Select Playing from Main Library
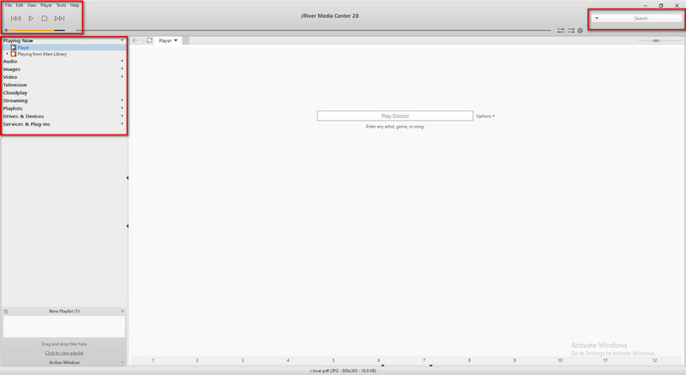This screenshot has width=686, height=375. 42,54
